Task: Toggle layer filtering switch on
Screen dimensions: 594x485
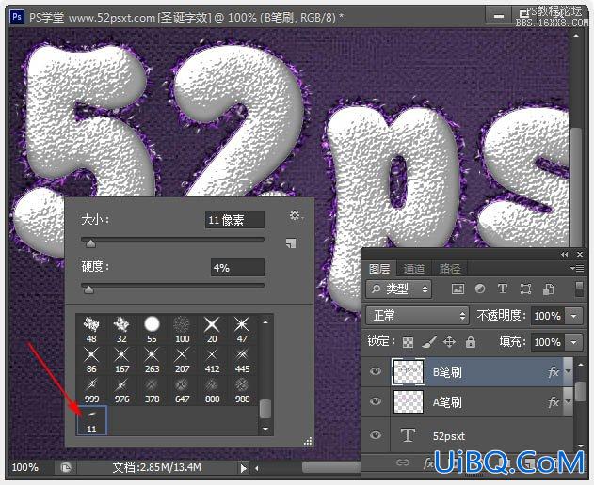Action: coord(579,289)
